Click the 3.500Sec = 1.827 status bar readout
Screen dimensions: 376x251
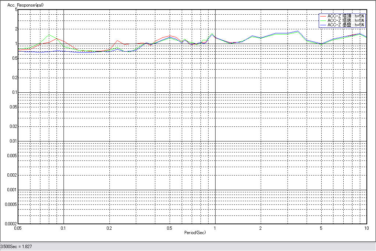point(16,247)
